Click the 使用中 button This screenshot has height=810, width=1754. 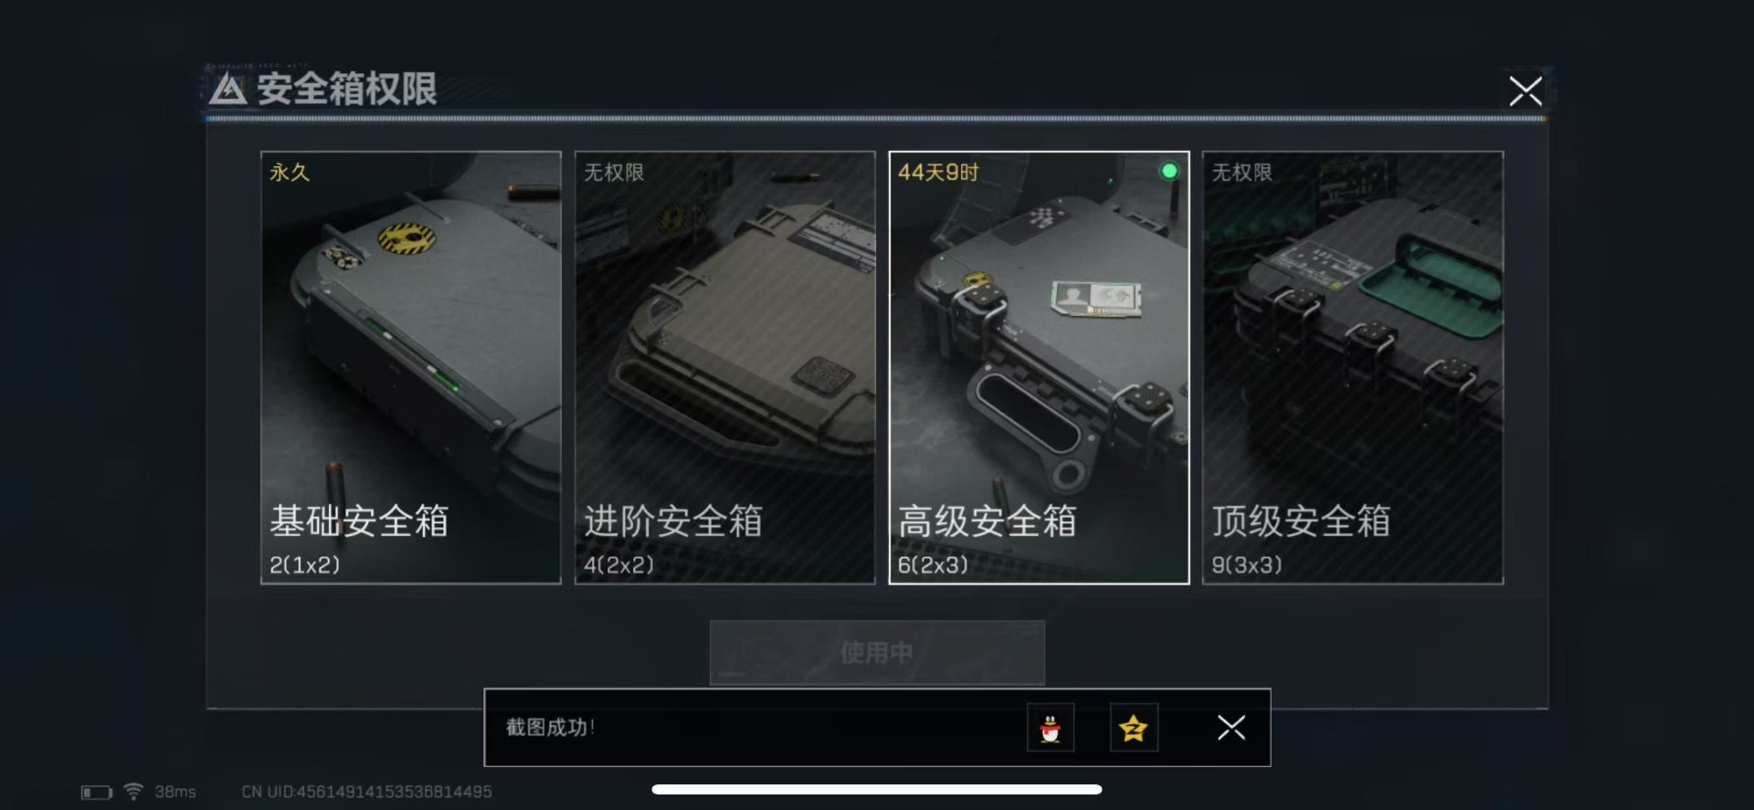[x=877, y=652]
